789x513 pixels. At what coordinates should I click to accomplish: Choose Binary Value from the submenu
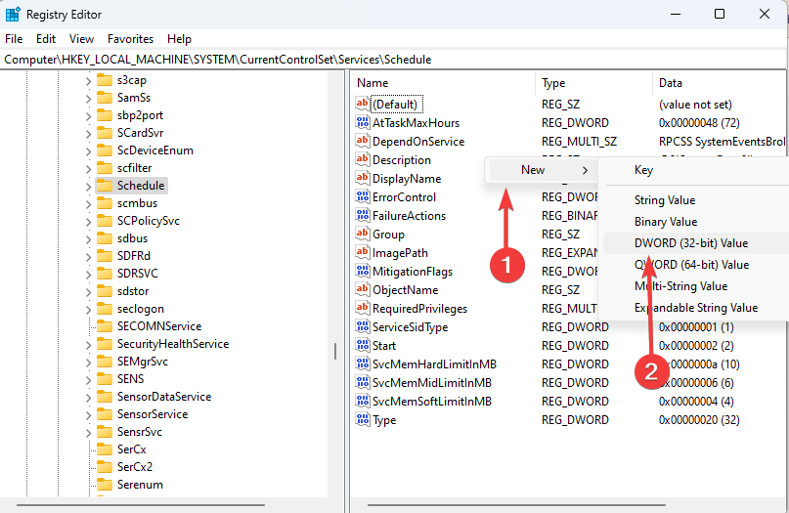(695, 222)
